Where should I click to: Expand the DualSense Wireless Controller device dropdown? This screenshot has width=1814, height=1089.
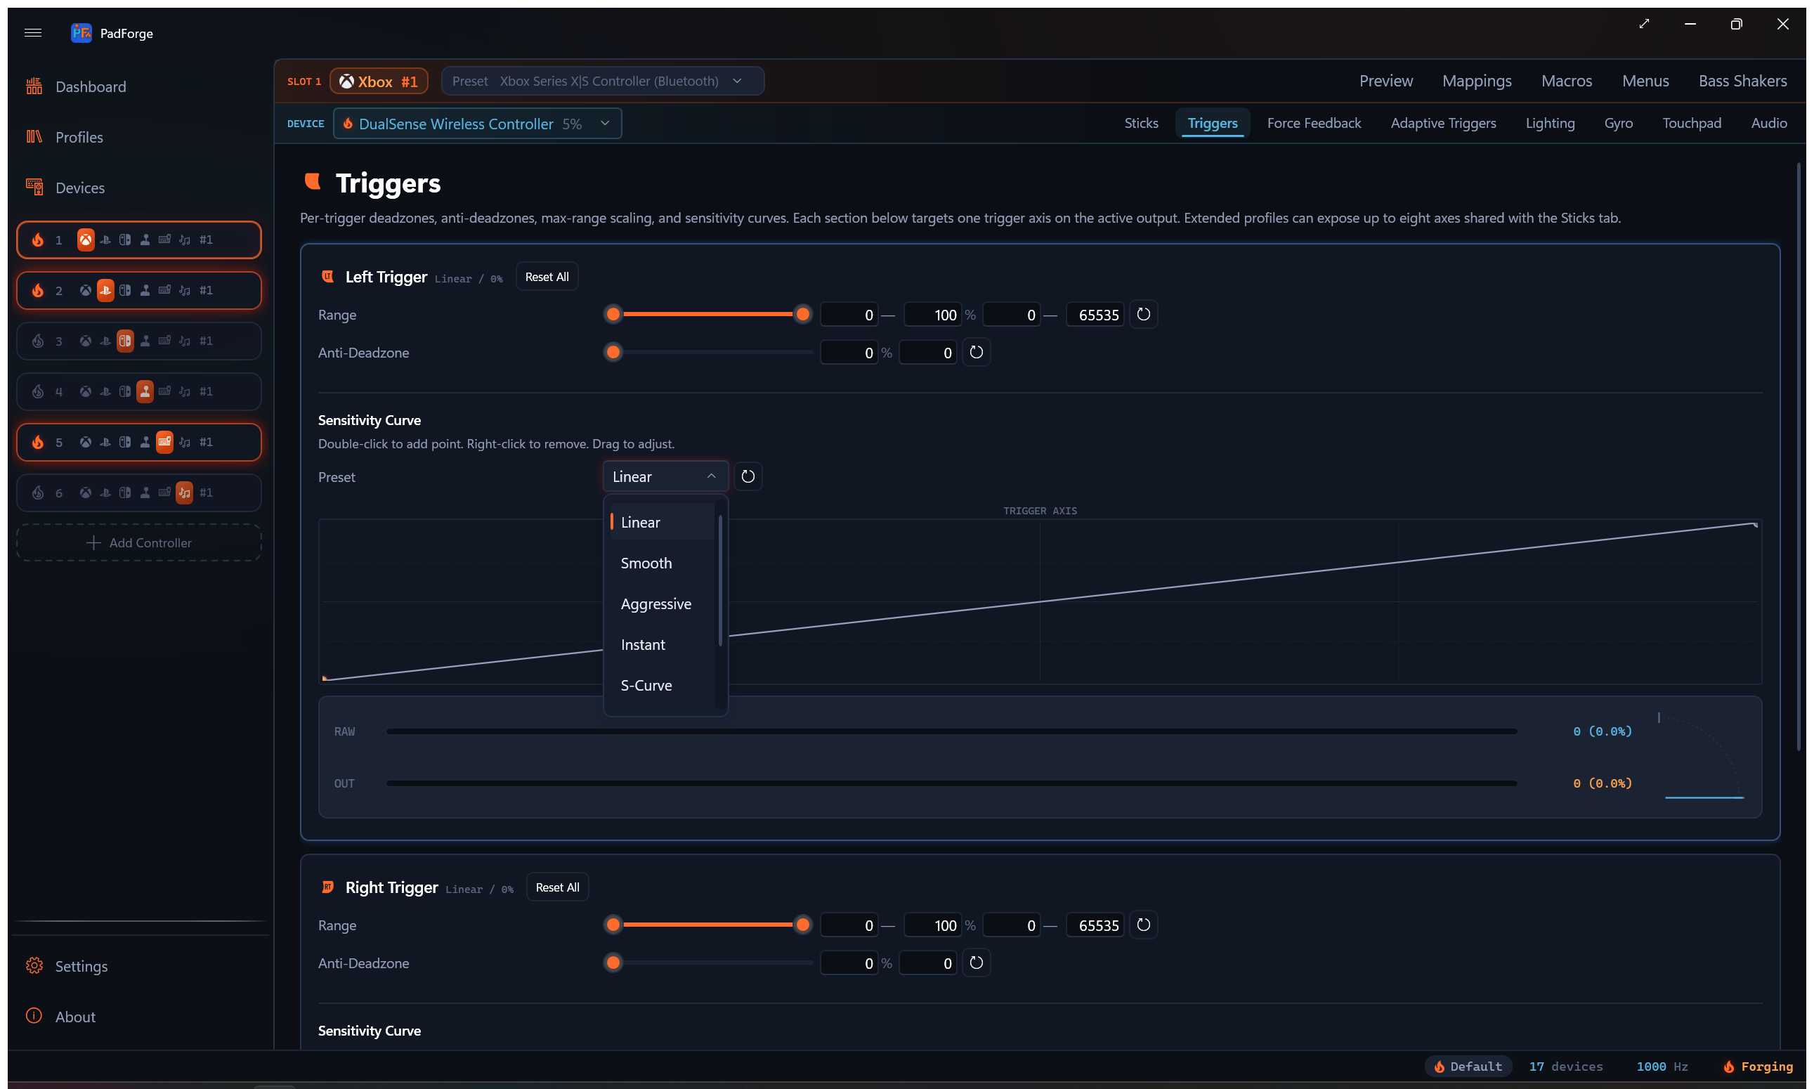478,124
